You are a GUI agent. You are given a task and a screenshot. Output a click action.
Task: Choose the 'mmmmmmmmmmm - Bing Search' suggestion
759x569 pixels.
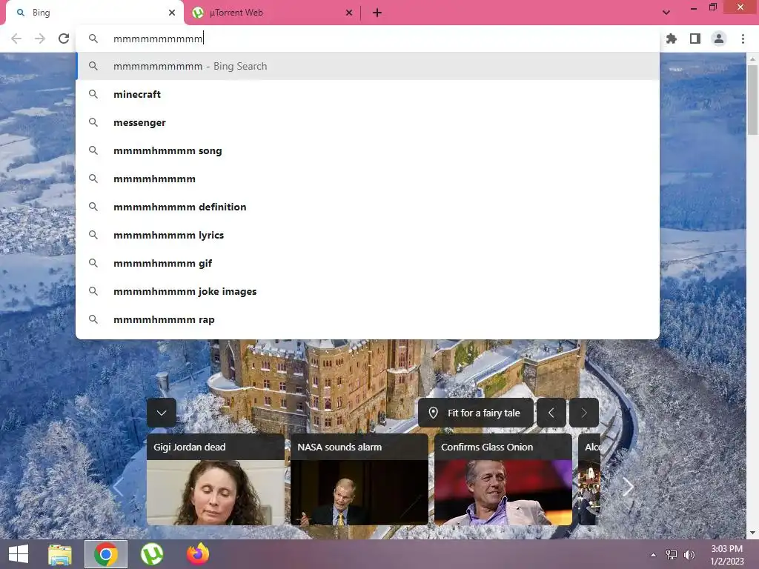pyautogui.click(x=368, y=66)
